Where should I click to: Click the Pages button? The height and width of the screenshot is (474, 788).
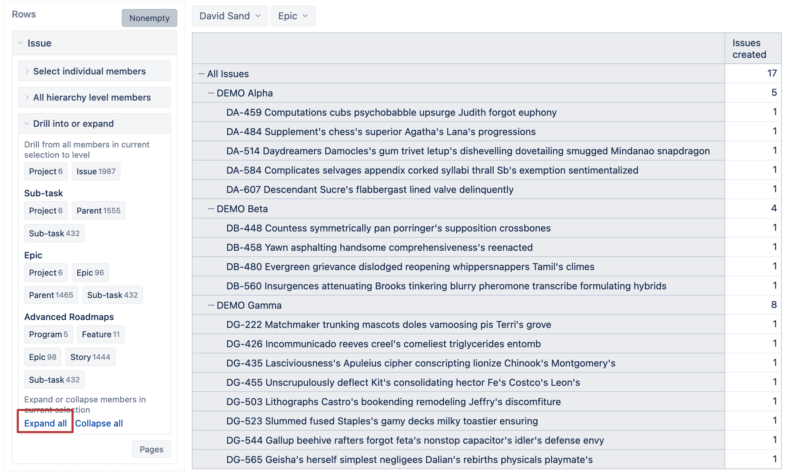point(151,449)
